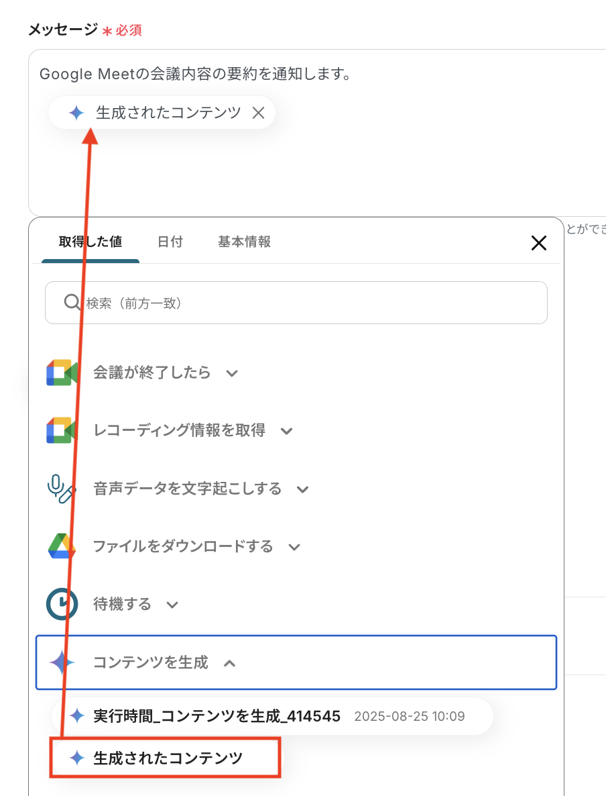Click Google Meet icon beside レコーディング情報を取得
The image size is (606, 796).
(62, 430)
